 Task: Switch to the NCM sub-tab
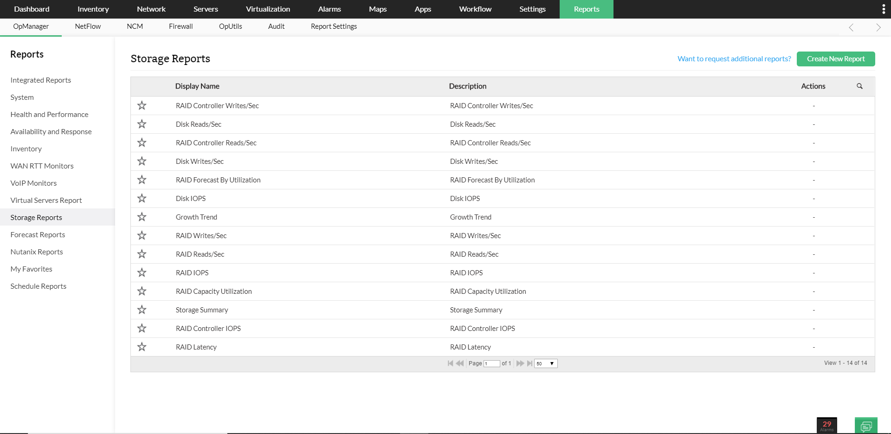(135, 26)
